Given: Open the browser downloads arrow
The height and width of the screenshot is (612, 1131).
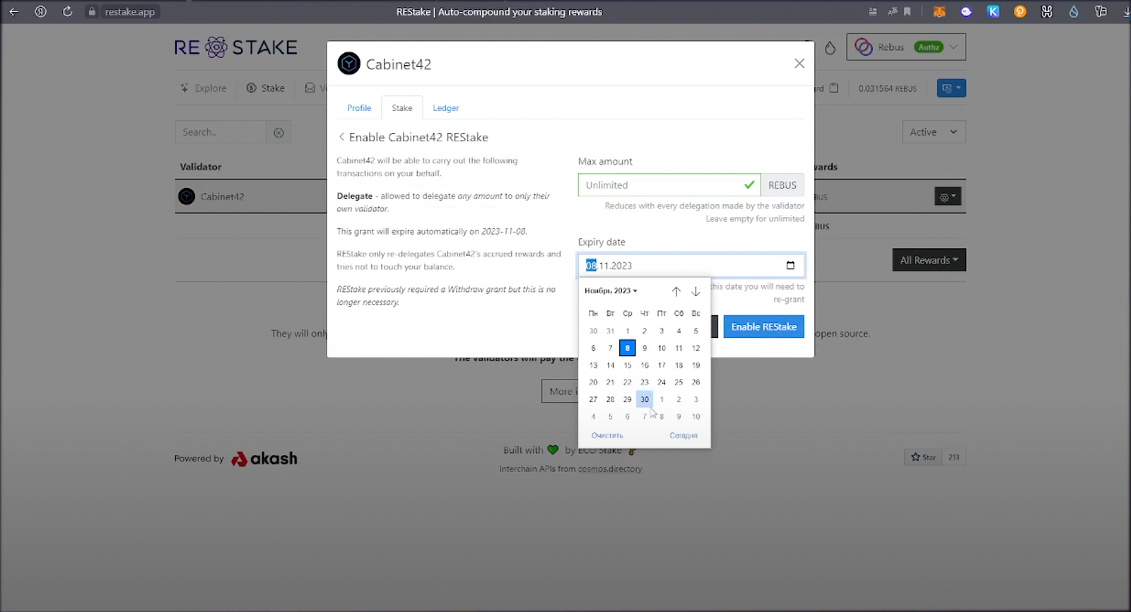Looking at the screenshot, I should coord(1127,11).
